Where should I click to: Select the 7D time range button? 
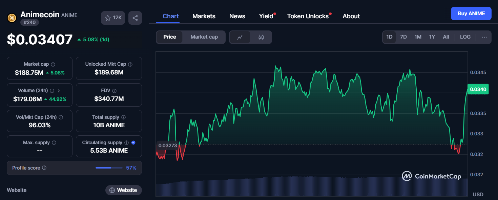pyautogui.click(x=403, y=37)
